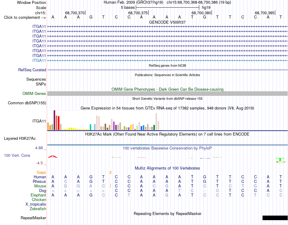Open the 'RefSeq genes from NCBI' title

(x=167, y=65)
